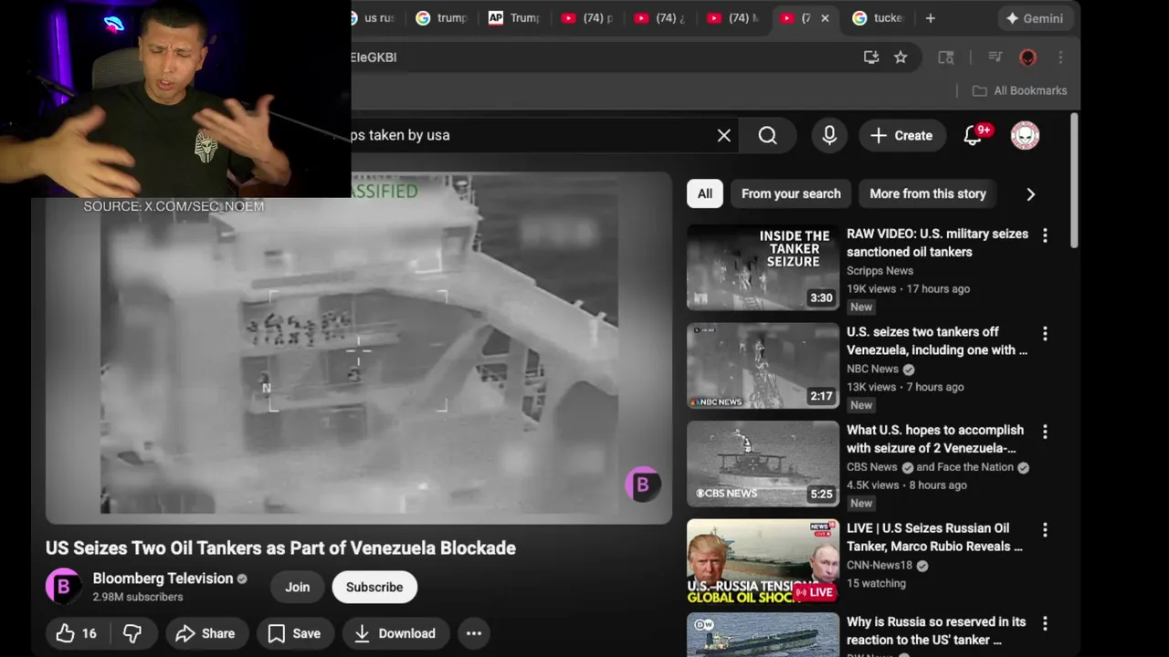
Task: Open Bloomberg Television channel name
Action: [163, 579]
